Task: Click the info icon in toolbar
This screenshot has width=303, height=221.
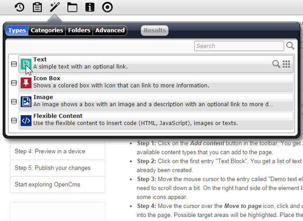Action: pos(90,7)
